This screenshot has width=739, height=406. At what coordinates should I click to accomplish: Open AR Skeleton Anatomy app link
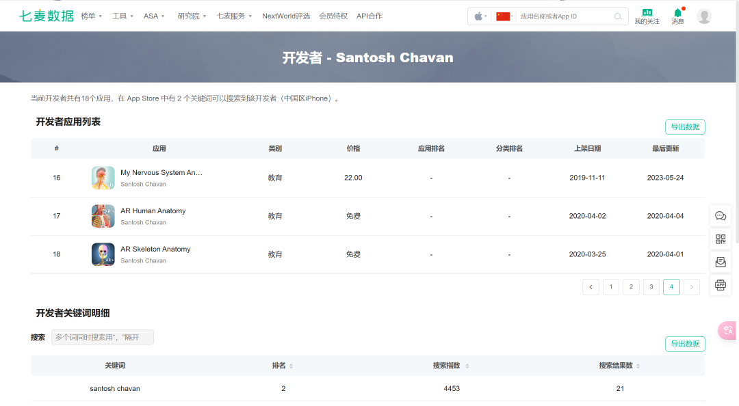pyautogui.click(x=155, y=249)
